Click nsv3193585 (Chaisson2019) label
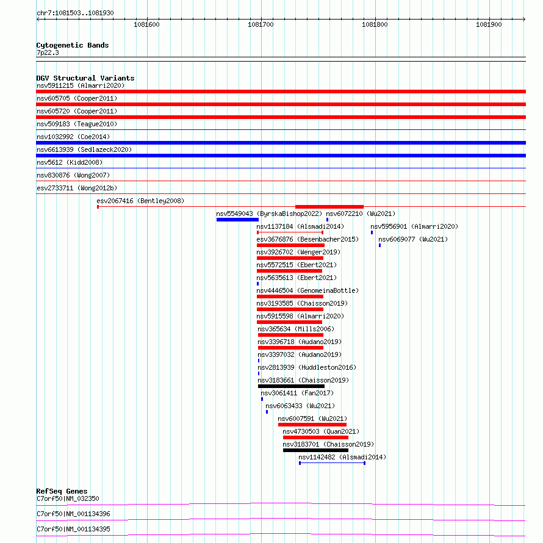Viewport: 543px width, 543px height. coord(302,303)
